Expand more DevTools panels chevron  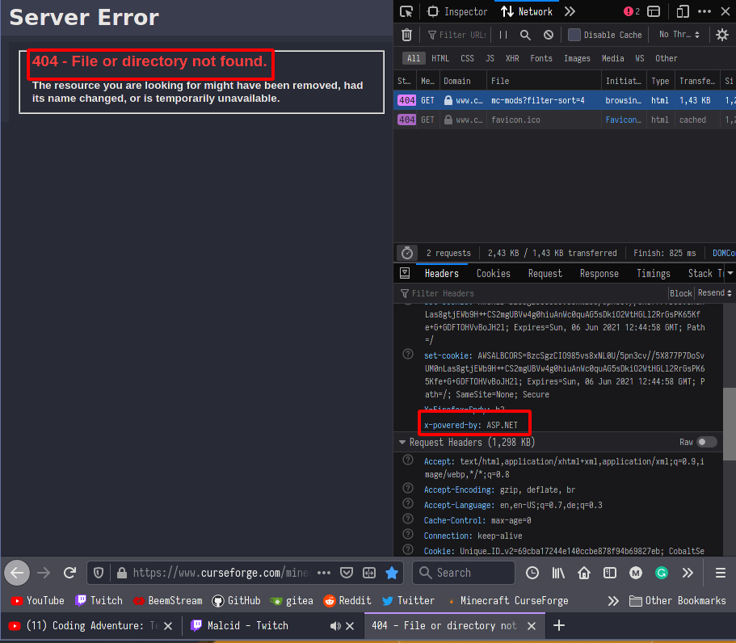pyautogui.click(x=570, y=12)
